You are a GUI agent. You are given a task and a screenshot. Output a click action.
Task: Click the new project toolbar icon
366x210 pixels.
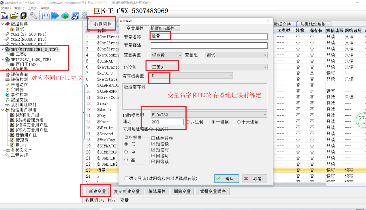(4, 16)
